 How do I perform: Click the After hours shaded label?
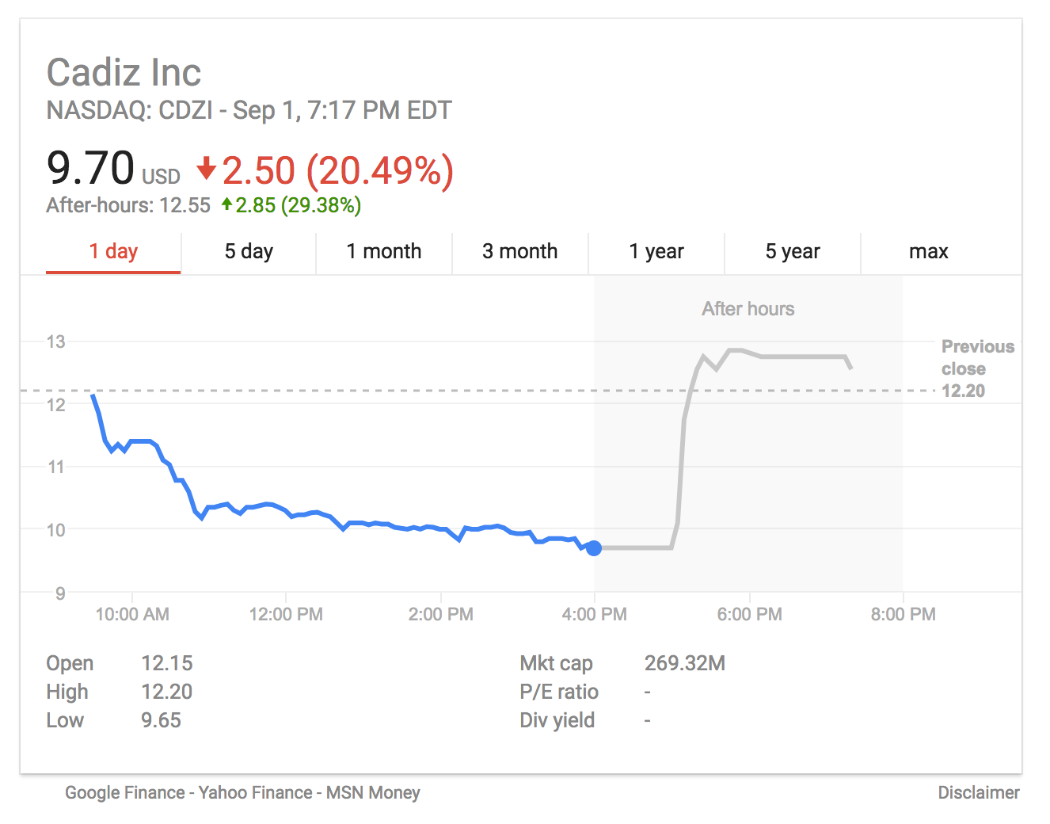tap(748, 309)
